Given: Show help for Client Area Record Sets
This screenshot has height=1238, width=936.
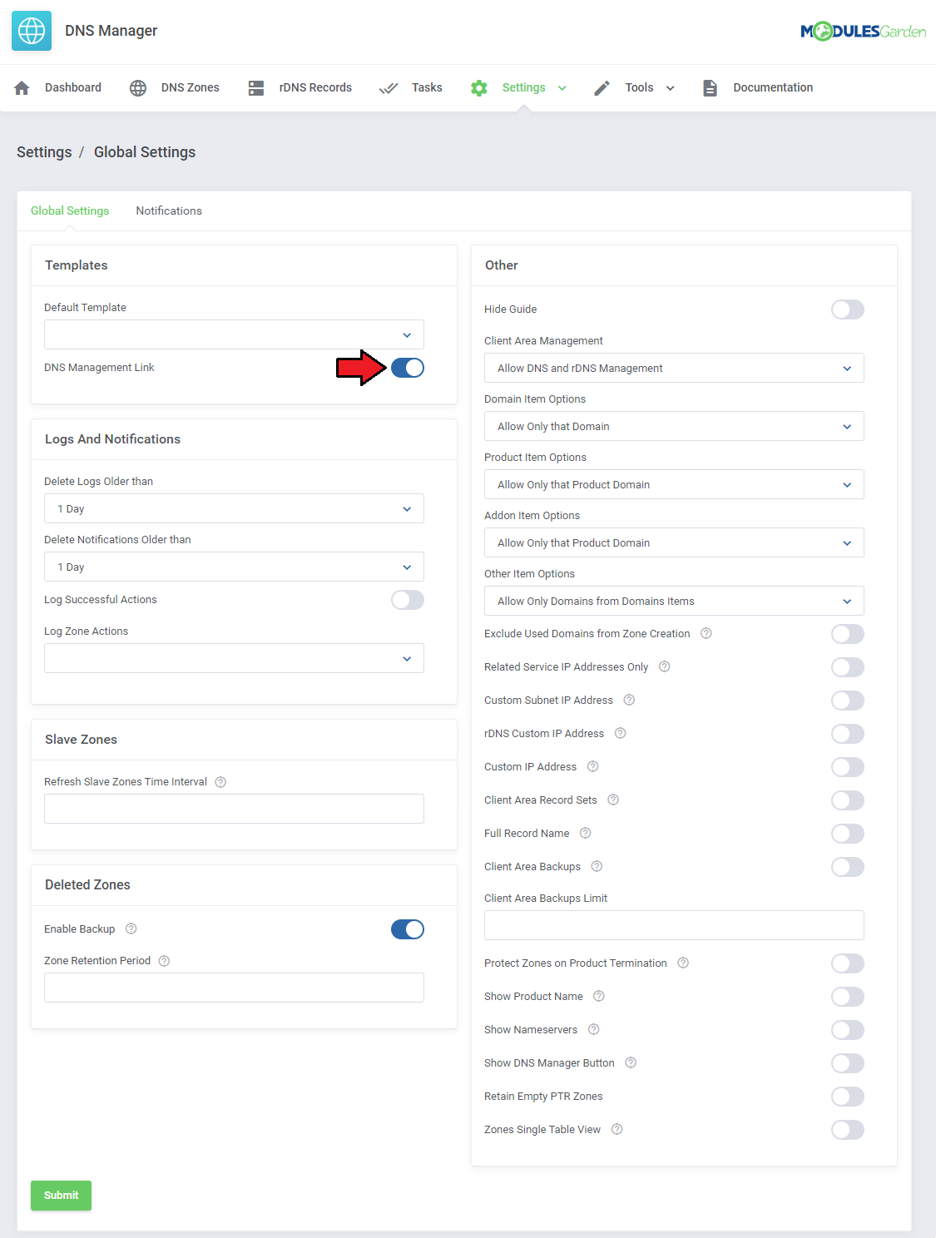Looking at the screenshot, I should (x=613, y=800).
